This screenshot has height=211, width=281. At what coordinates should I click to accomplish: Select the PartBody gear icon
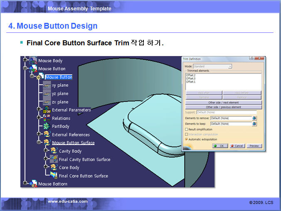(x=47, y=126)
